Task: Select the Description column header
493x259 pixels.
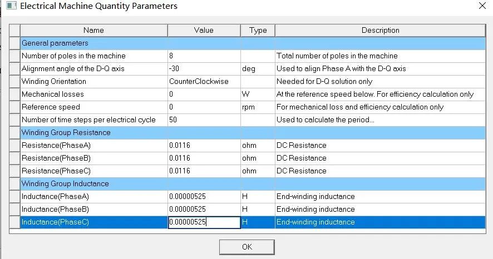Action: click(x=381, y=31)
